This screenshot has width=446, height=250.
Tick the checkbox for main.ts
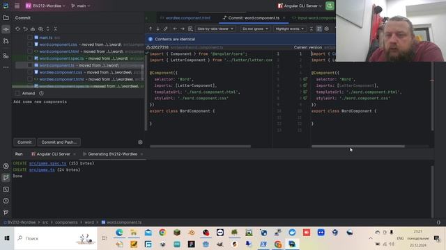[30, 37]
